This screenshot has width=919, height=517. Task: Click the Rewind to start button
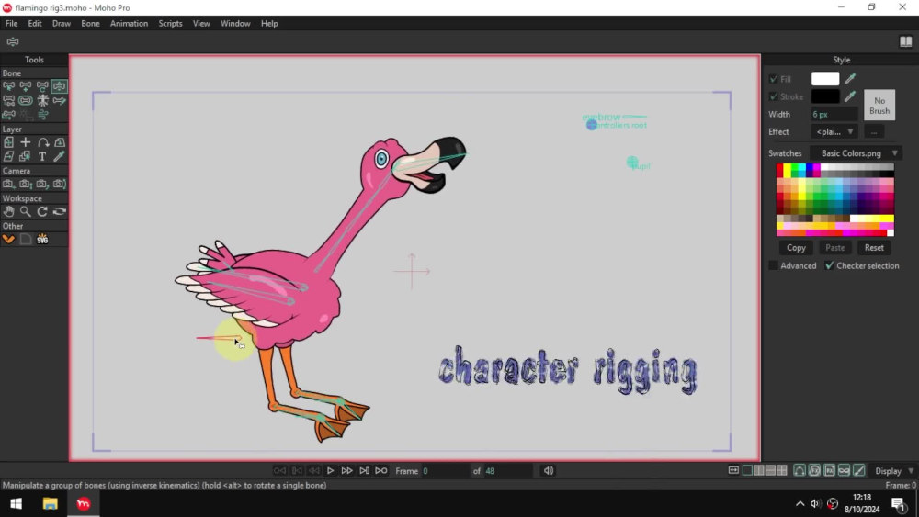(x=279, y=470)
